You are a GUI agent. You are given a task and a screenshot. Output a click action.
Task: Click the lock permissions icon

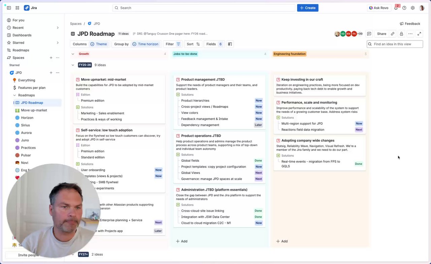[401, 34]
